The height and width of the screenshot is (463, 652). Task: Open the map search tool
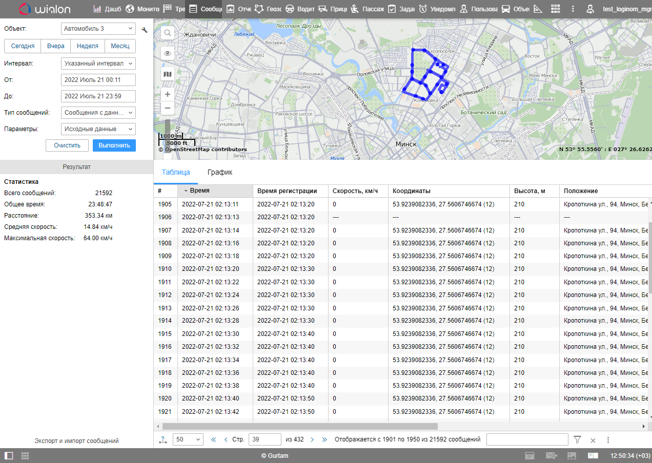click(168, 33)
